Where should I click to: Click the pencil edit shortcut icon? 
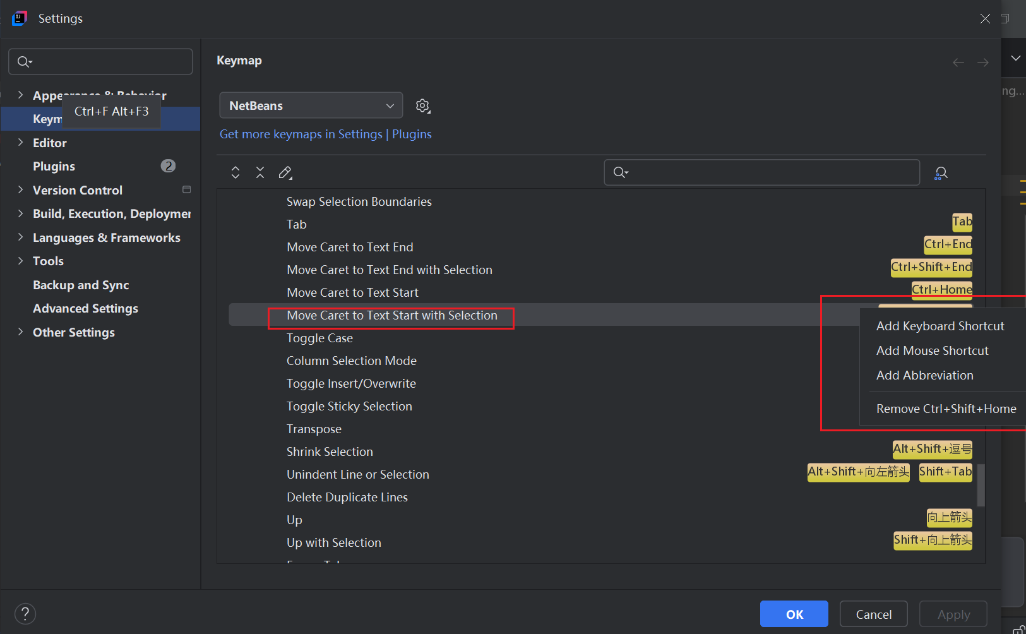285,172
